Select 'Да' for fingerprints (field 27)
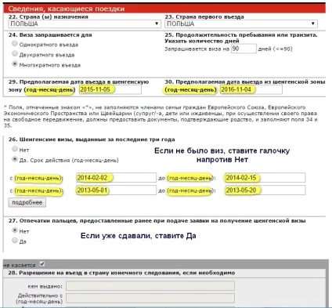The width and height of the screenshot is (332, 308). pos(15,241)
